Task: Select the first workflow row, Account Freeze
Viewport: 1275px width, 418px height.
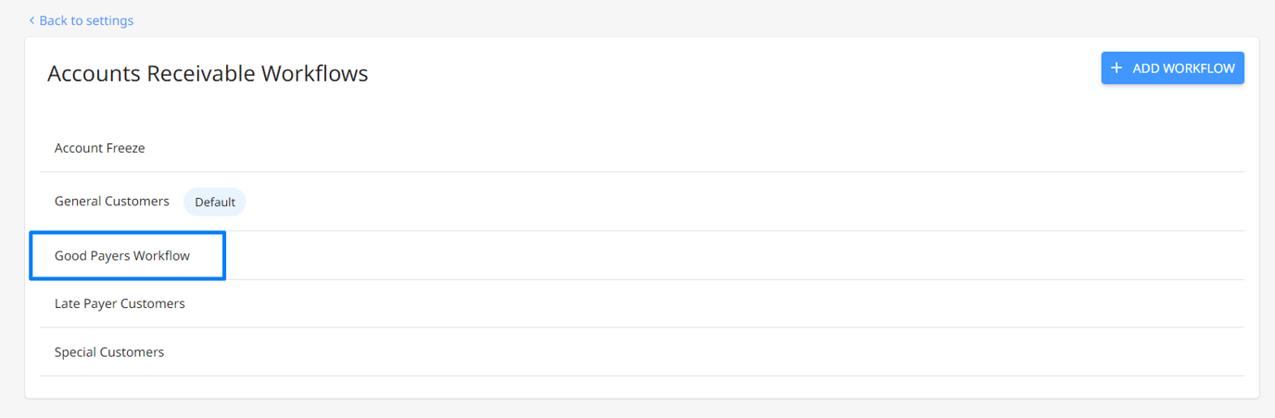Action: 100,148
